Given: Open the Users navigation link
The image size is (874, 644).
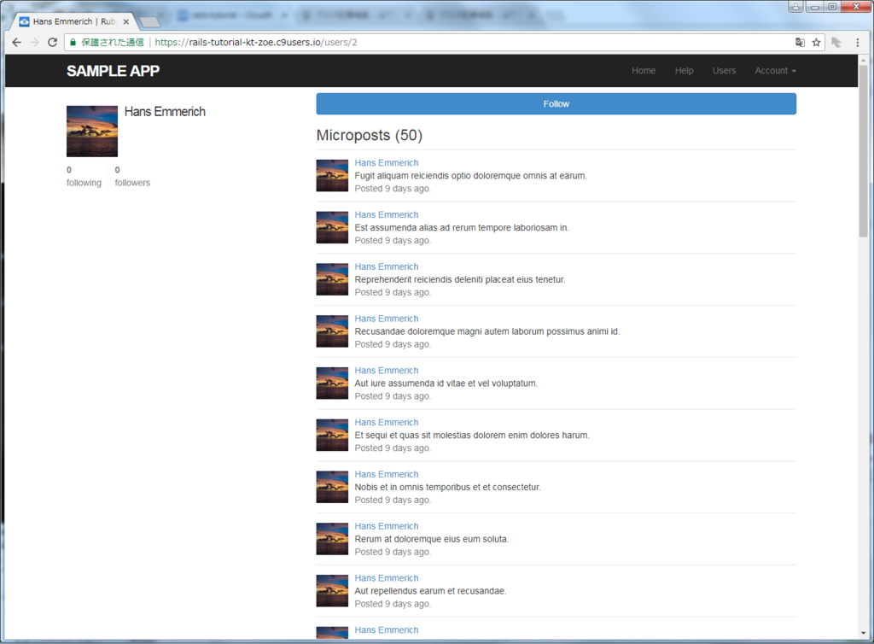Looking at the screenshot, I should point(724,71).
